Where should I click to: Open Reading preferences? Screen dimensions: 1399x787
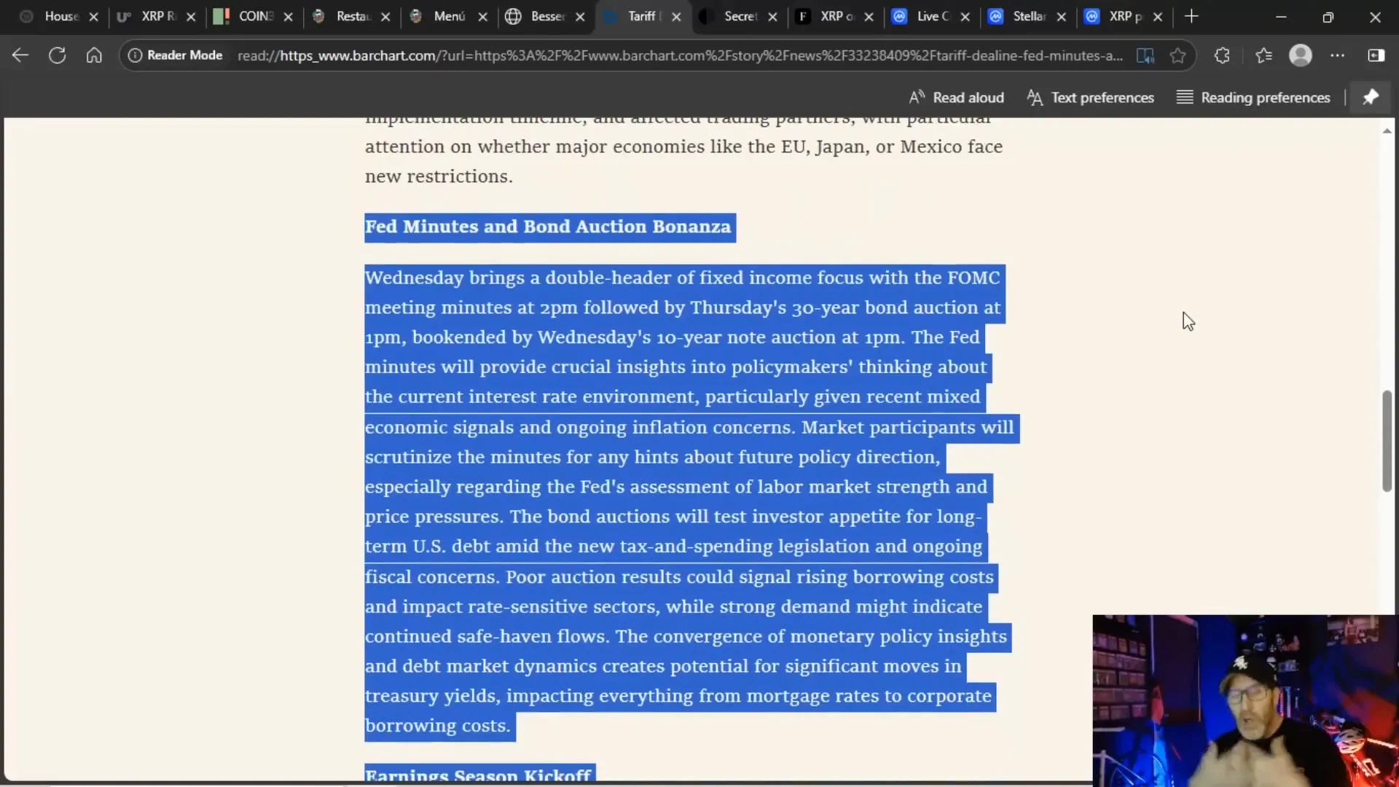click(x=1253, y=98)
